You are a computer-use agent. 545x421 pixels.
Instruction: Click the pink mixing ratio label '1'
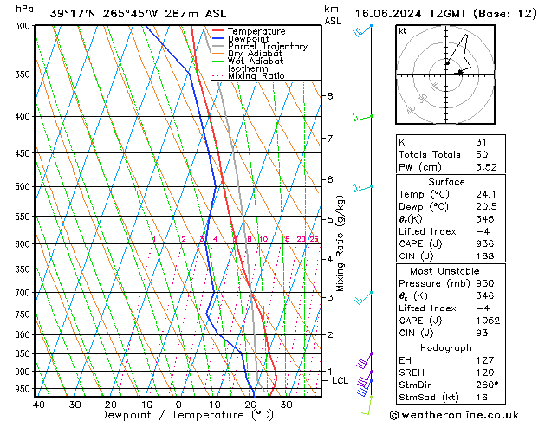pyautogui.click(x=154, y=239)
